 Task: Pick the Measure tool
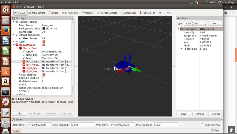pos(88,13)
